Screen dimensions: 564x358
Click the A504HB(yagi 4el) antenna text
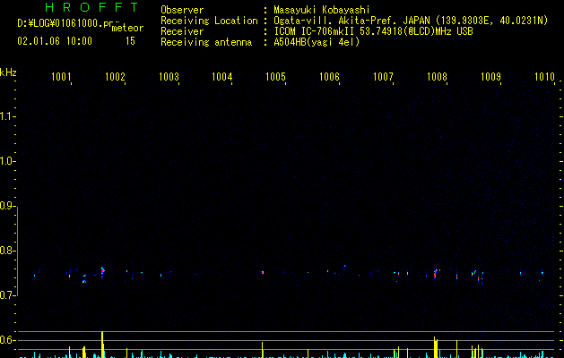[x=317, y=42]
